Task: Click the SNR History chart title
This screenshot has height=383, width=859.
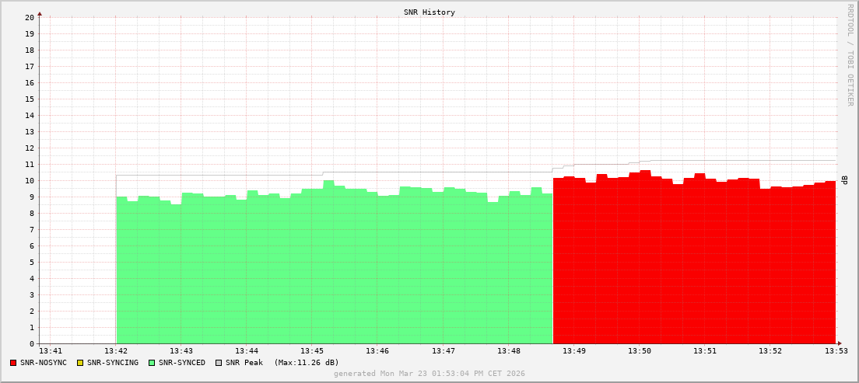Action: tap(429, 12)
